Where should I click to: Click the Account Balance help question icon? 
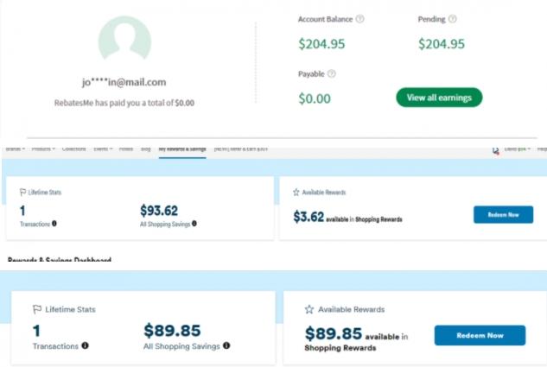pyautogui.click(x=360, y=19)
